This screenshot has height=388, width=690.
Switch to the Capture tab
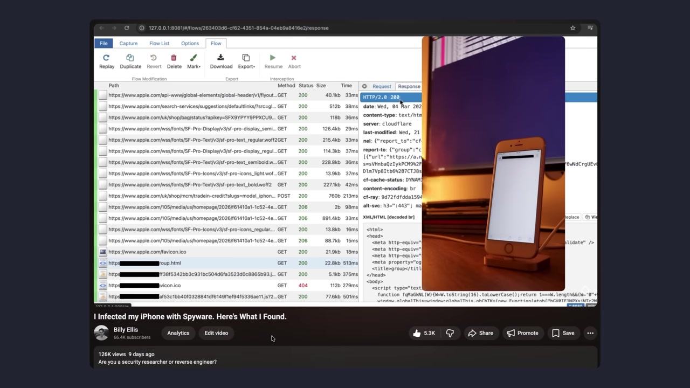128,43
